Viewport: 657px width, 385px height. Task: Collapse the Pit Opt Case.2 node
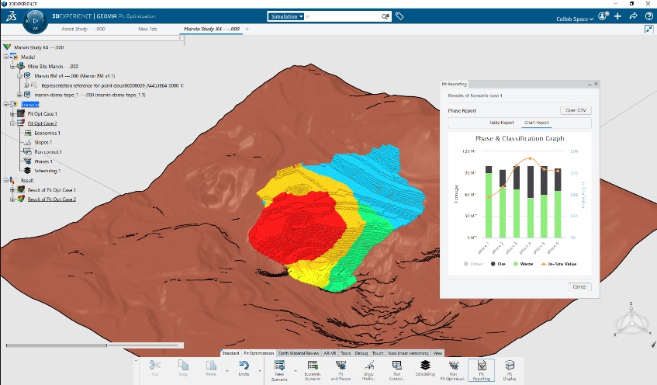(x=12, y=123)
